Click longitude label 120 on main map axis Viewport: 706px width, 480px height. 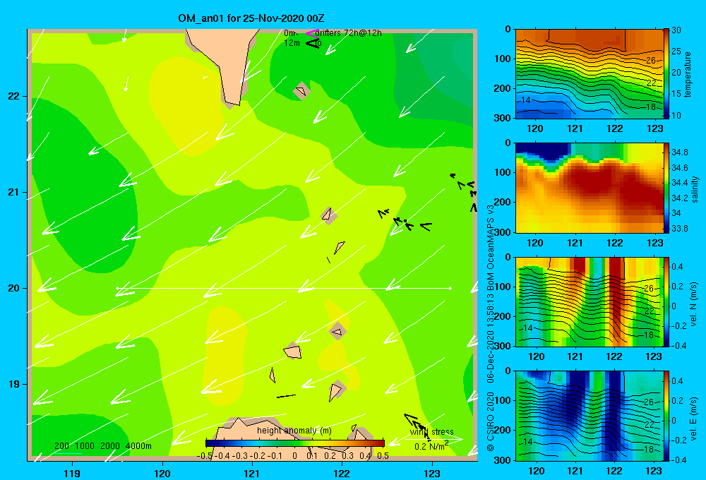click(x=162, y=473)
